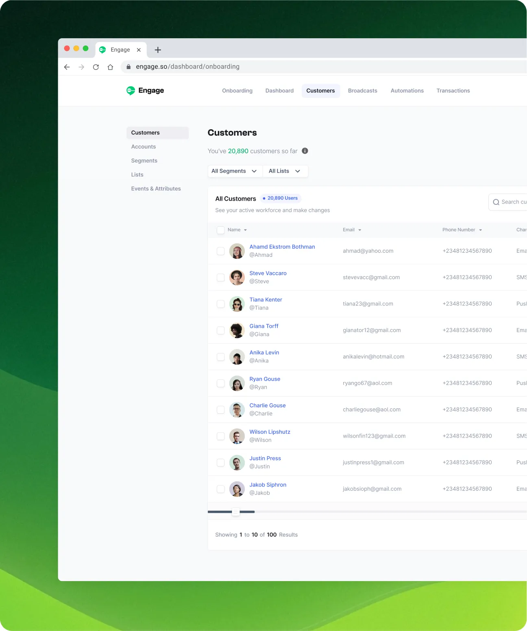Click email ahmad@yahoo.com
The width and height of the screenshot is (527, 631).
point(368,251)
